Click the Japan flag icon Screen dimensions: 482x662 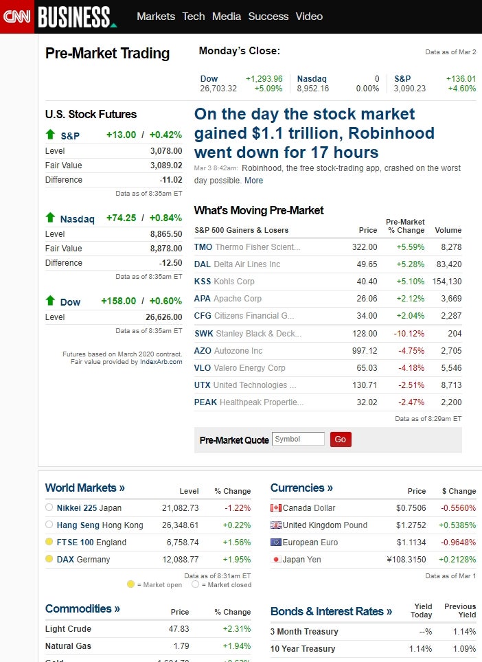(276, 560)
